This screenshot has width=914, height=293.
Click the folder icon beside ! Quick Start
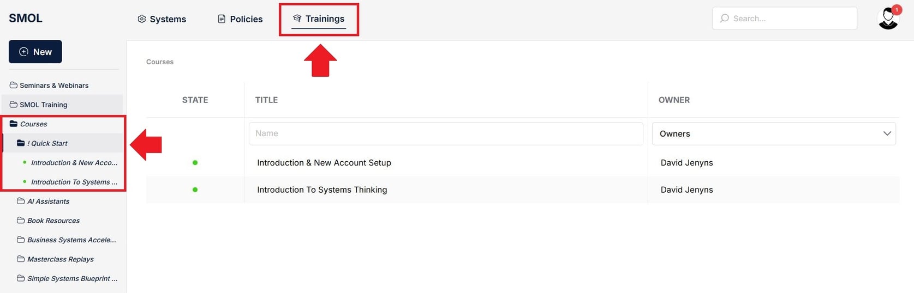coord(21,143)
